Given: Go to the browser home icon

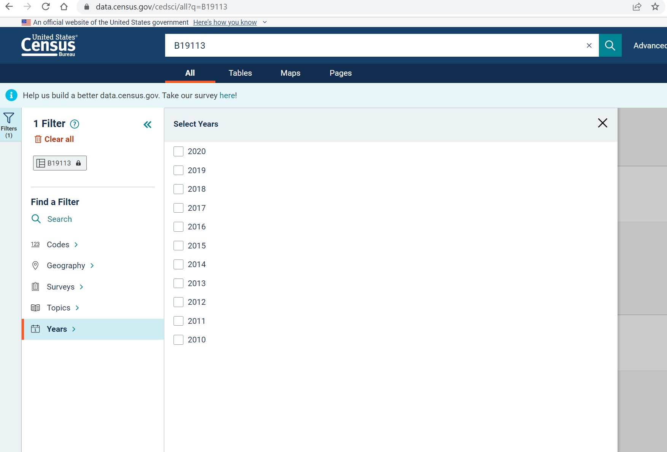Looking at the screenshot, I should [64, 6].
